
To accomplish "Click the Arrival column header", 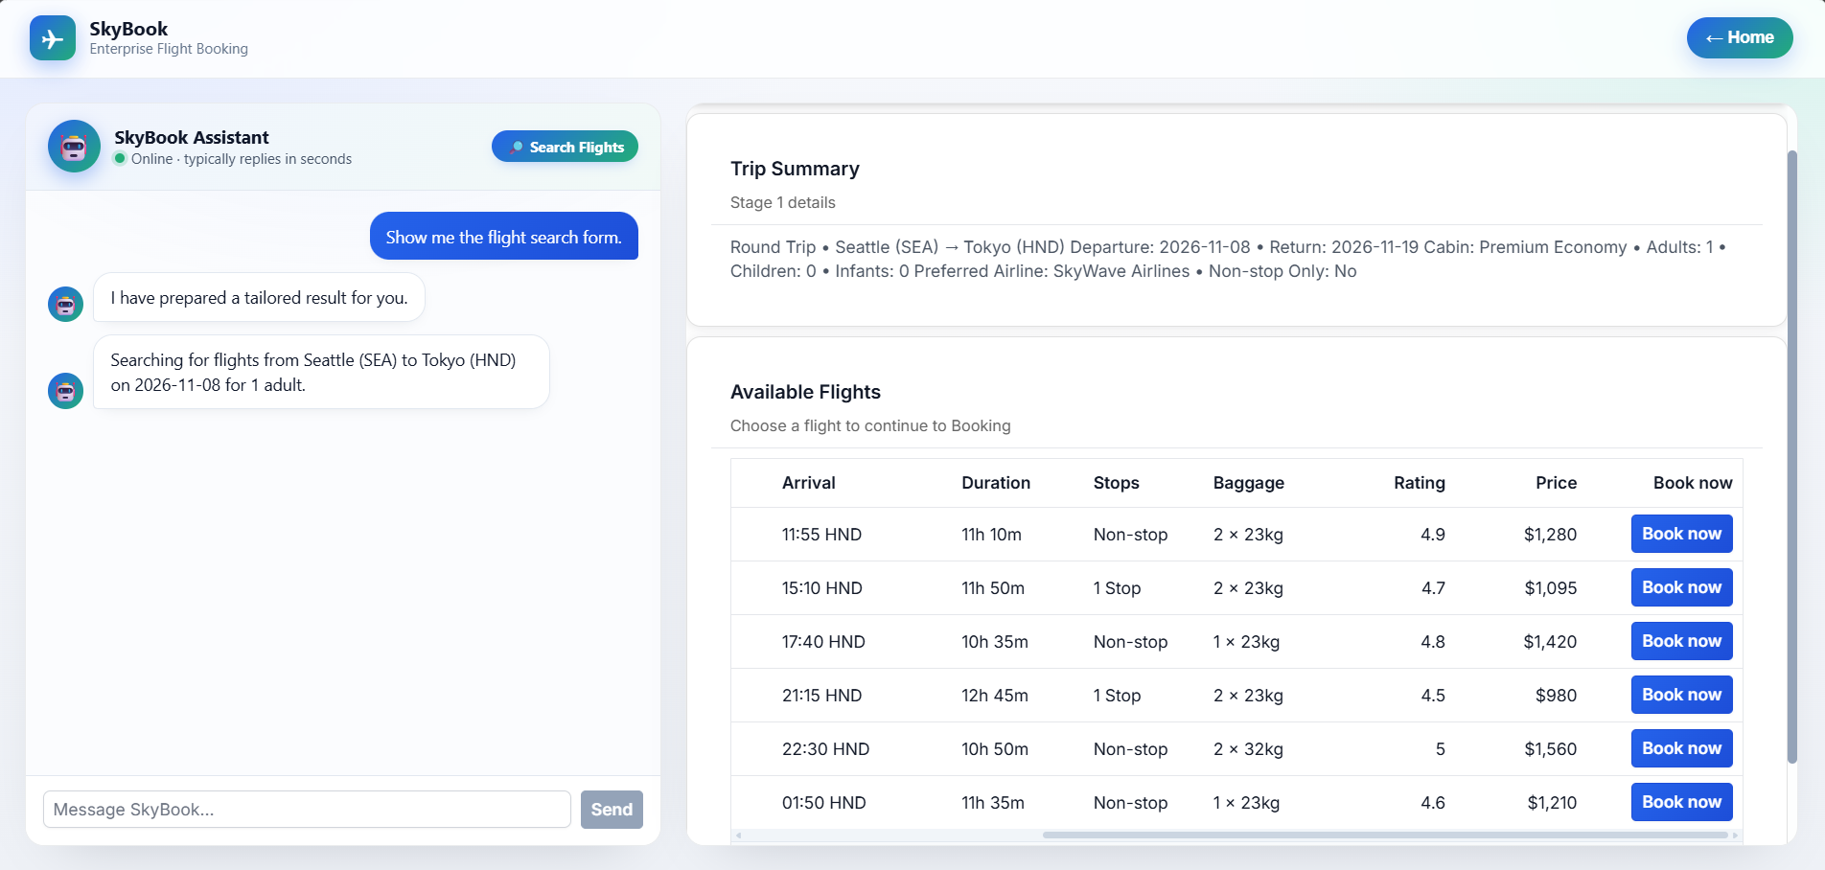I will (808, 483).
